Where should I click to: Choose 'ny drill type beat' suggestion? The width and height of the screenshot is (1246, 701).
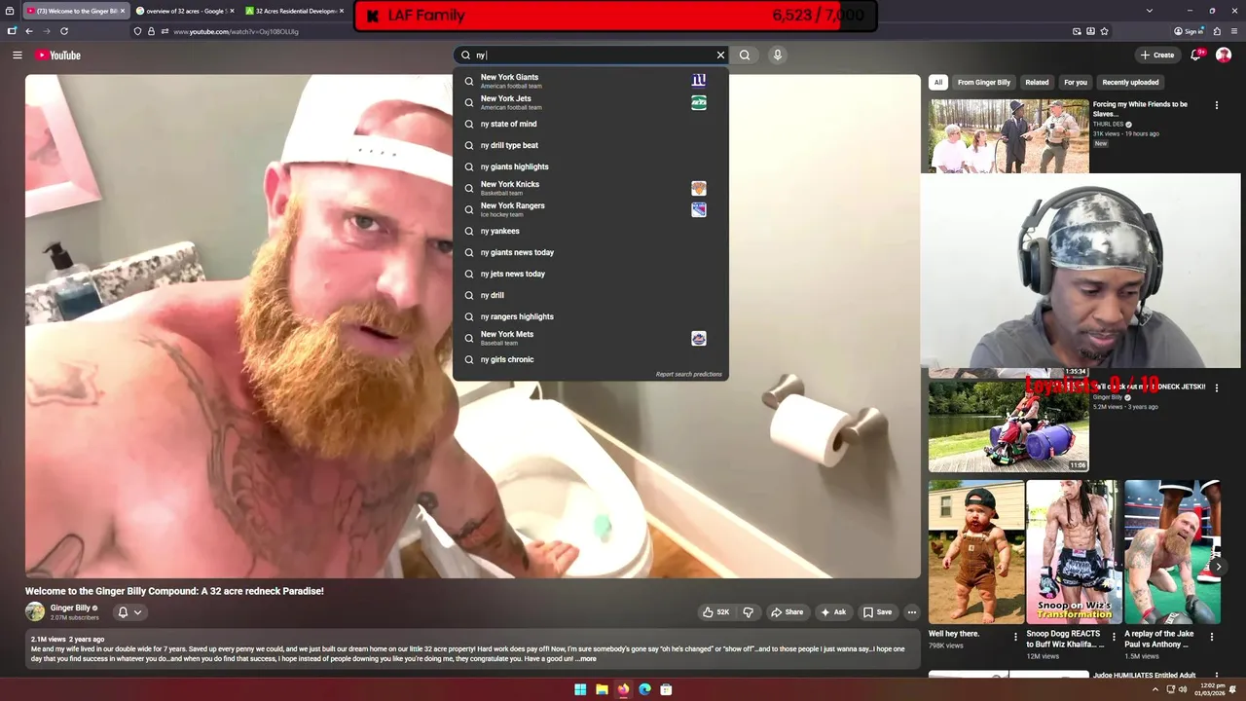[590, 145]
